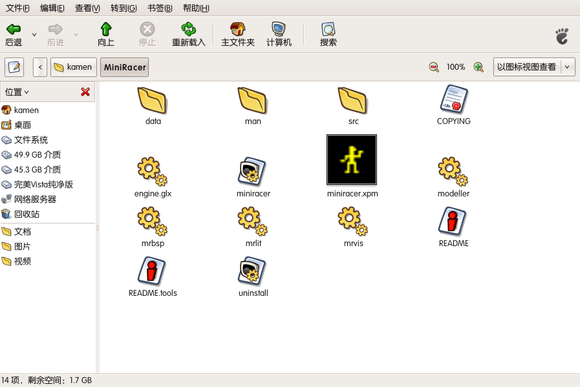Select 文件系统 in the sidebar
580x387 pixels.
[47, 140]
